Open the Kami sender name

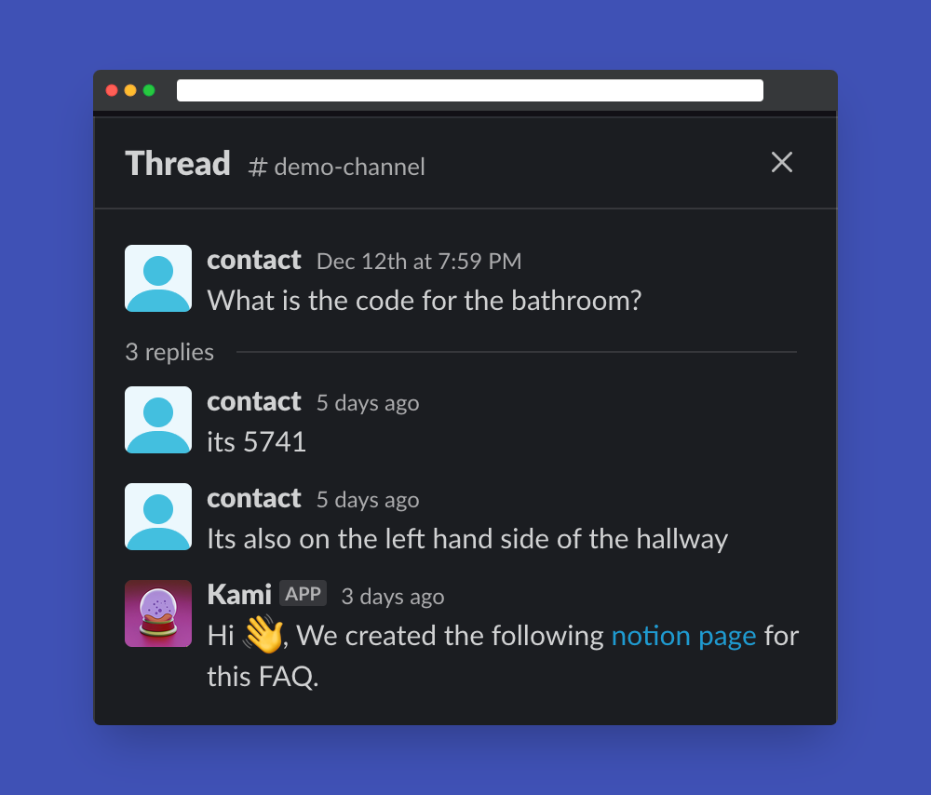pyautogui.click(x=239, y=594)
